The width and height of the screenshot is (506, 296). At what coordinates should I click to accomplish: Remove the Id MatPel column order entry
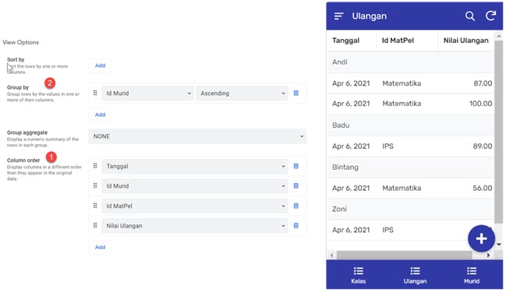pyautogui.click(x=296, y=206)
